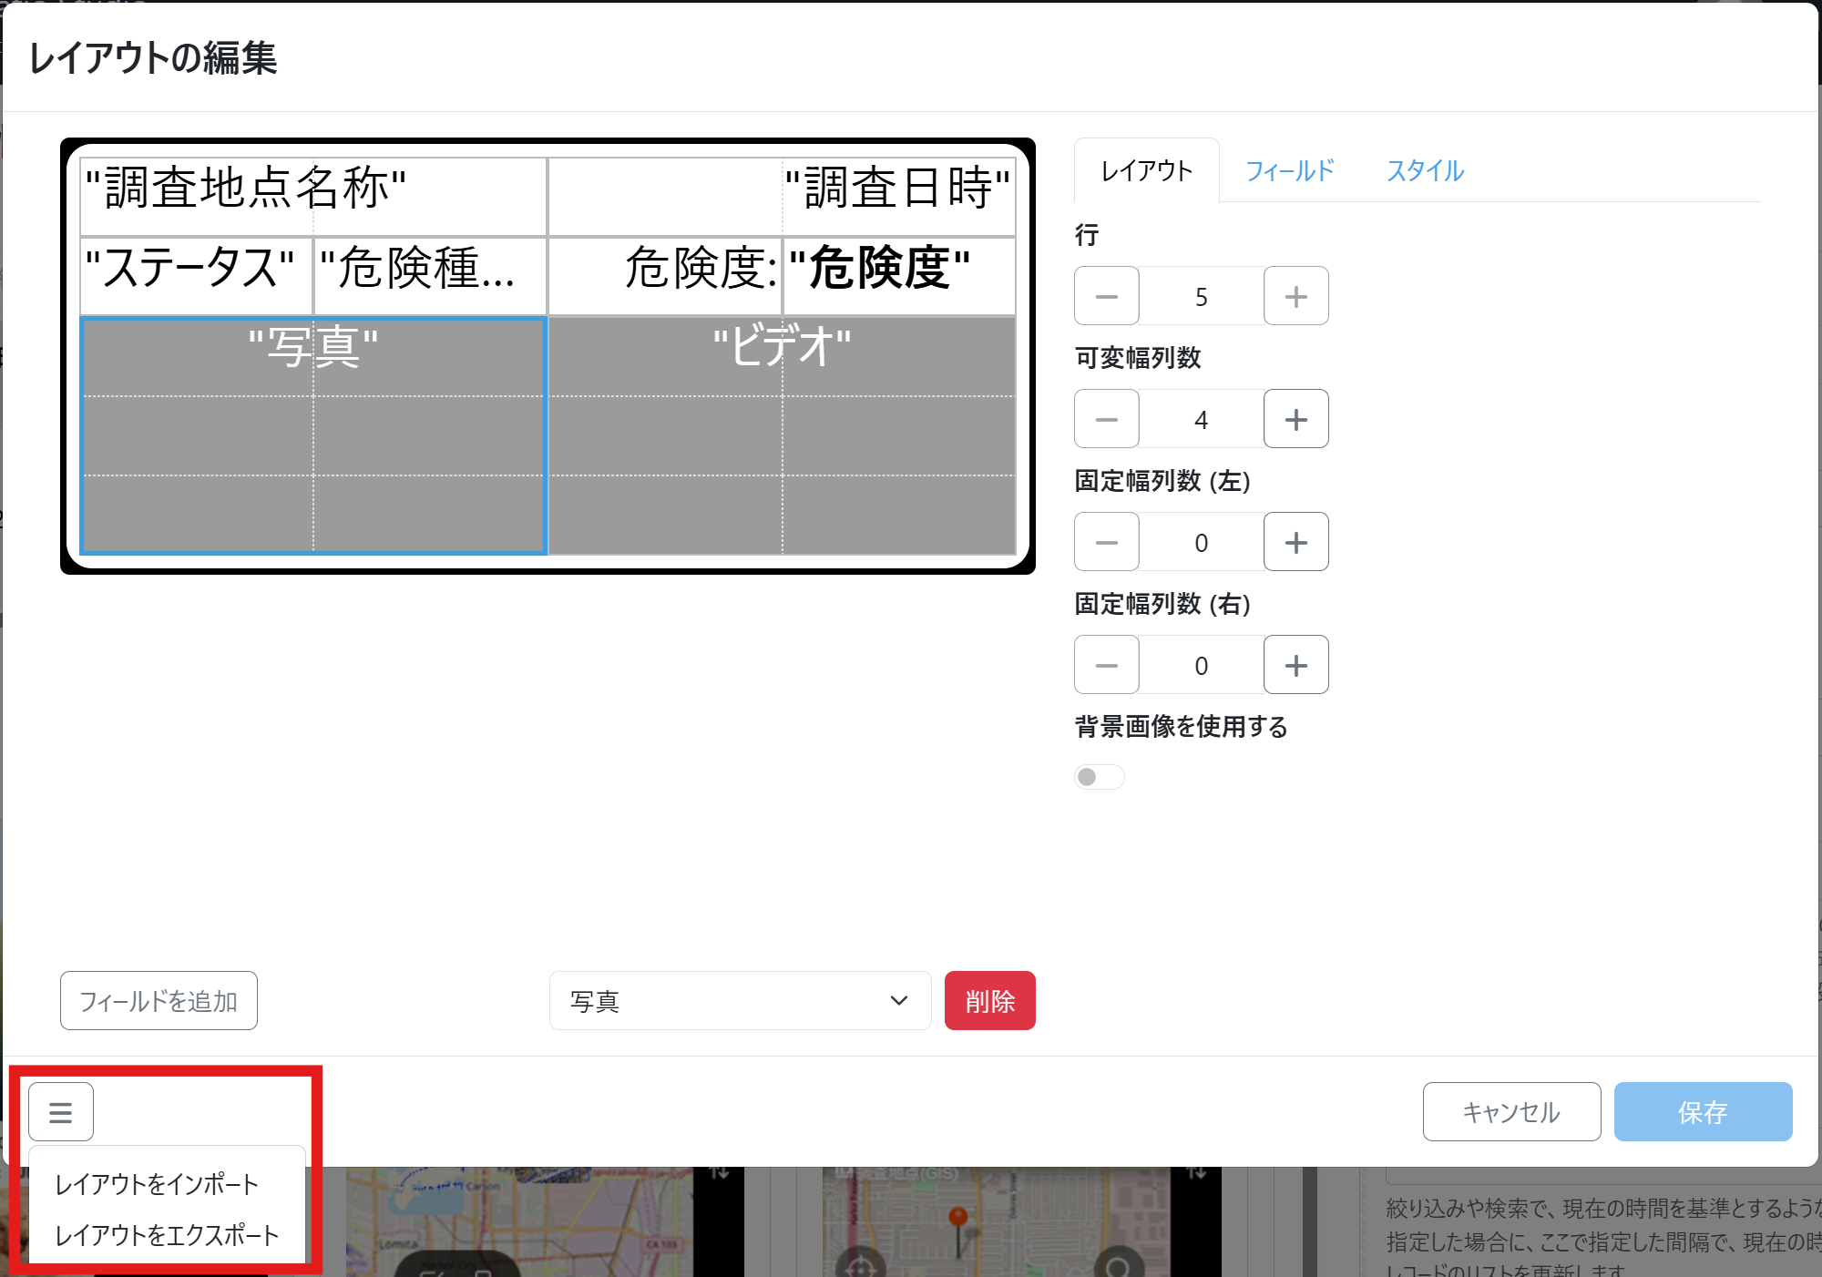This screenshot has height=1277, width=1822.
Task: Click the red 削除 button
Action: click(989, 1001)
